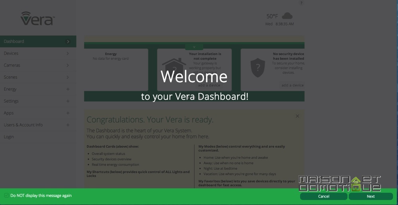This screenshot has height=205, width=398.
Task: Expand the Cameras chevron arrow
Action: click(x=68, y=65)
